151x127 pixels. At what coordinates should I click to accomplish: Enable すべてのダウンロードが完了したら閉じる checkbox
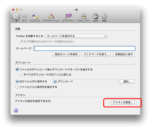(x=21, y=75)
